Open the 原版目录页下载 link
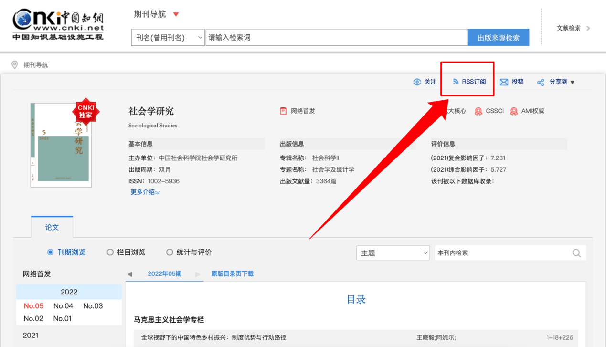The height and width of the screenshot is (347, 606). coord(232,274)
